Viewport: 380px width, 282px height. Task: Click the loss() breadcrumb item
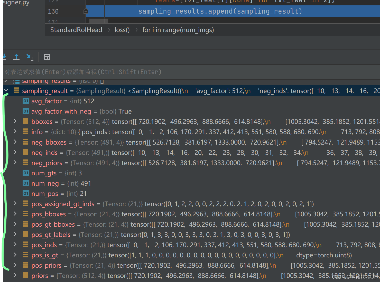click(122, 30)
